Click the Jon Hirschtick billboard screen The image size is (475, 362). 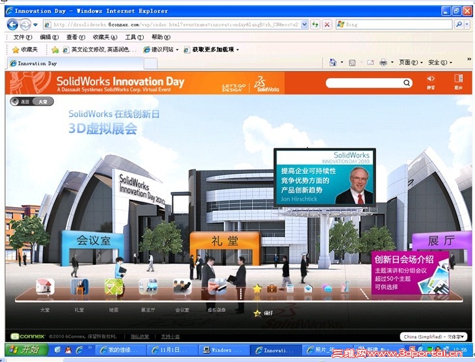click(x=325, y=177)
